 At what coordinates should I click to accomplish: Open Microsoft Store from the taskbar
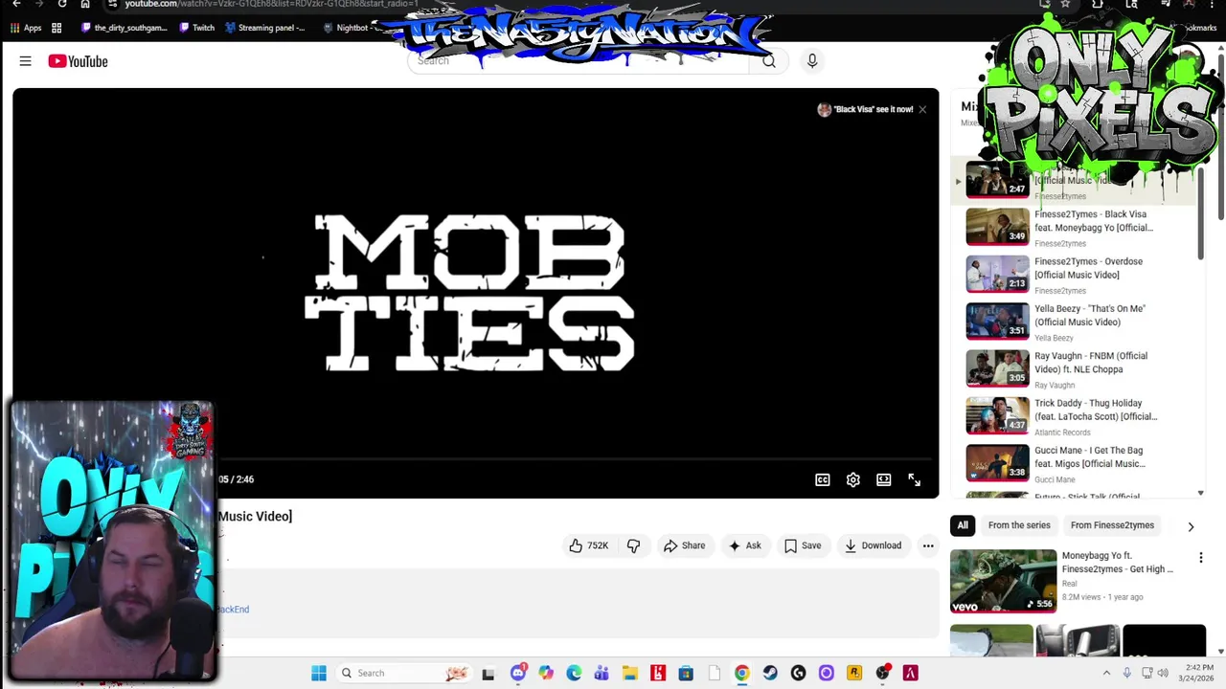point(686,674)
